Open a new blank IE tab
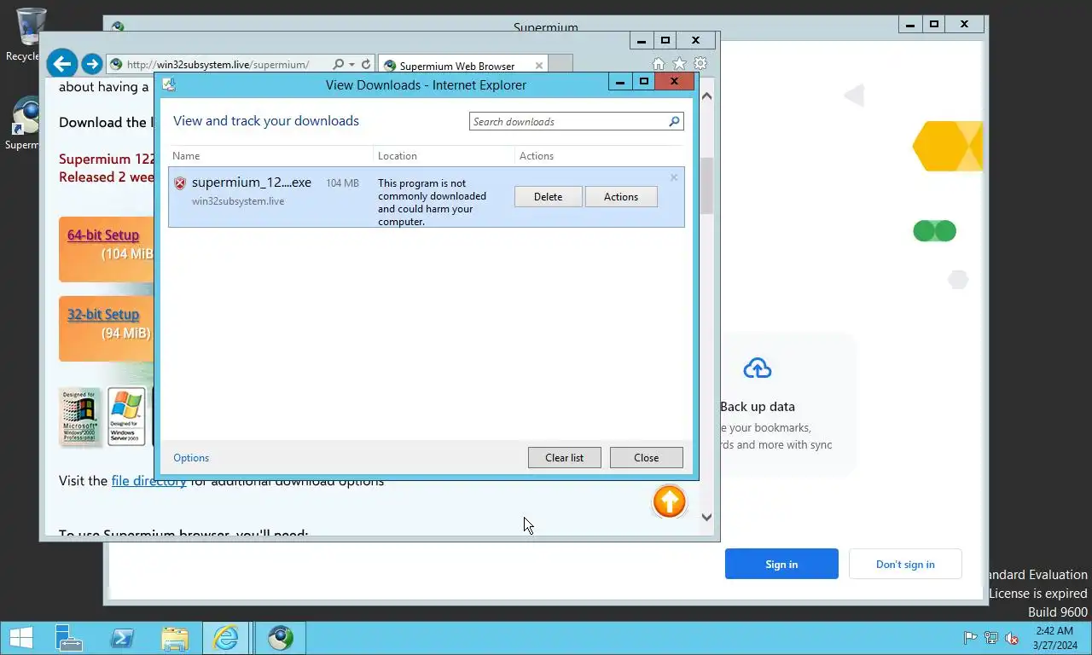Viewport: 1092px width, 655px height. click(x=560, y=65)
